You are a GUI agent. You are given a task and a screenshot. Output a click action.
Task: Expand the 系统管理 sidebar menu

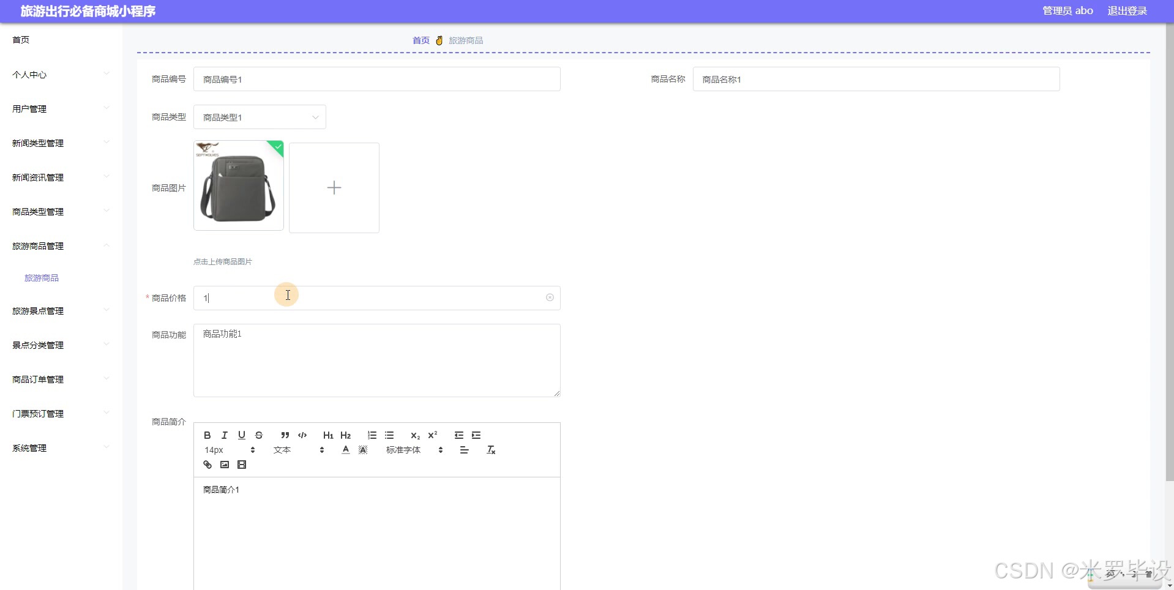click(61, 448)
